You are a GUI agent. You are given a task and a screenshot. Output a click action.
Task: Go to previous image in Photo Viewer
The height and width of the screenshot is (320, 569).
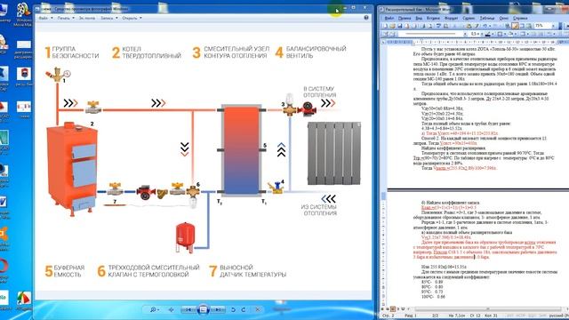[188, 309]
